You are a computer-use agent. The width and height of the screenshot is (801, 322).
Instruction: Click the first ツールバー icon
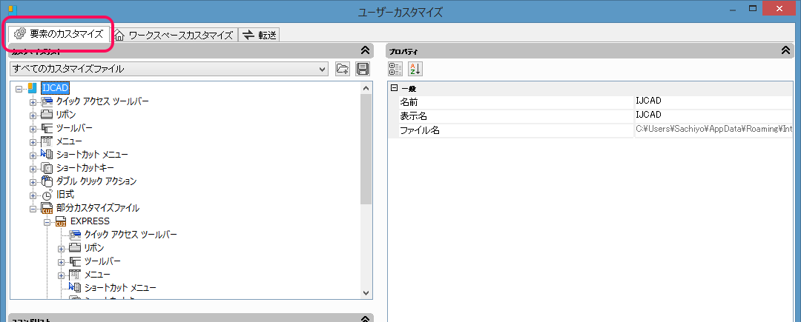pos(47,128)
